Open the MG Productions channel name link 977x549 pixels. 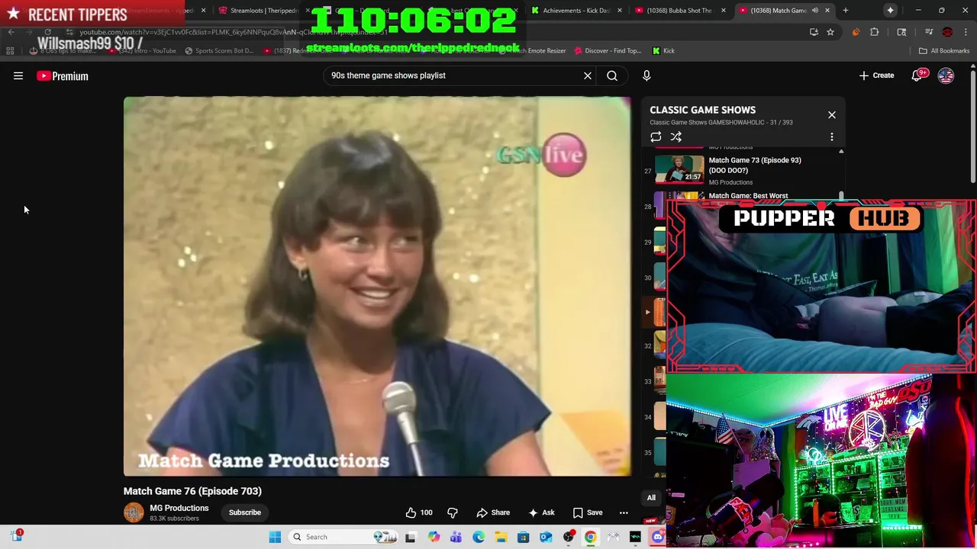pyautogui.click(x=179, y=508)
